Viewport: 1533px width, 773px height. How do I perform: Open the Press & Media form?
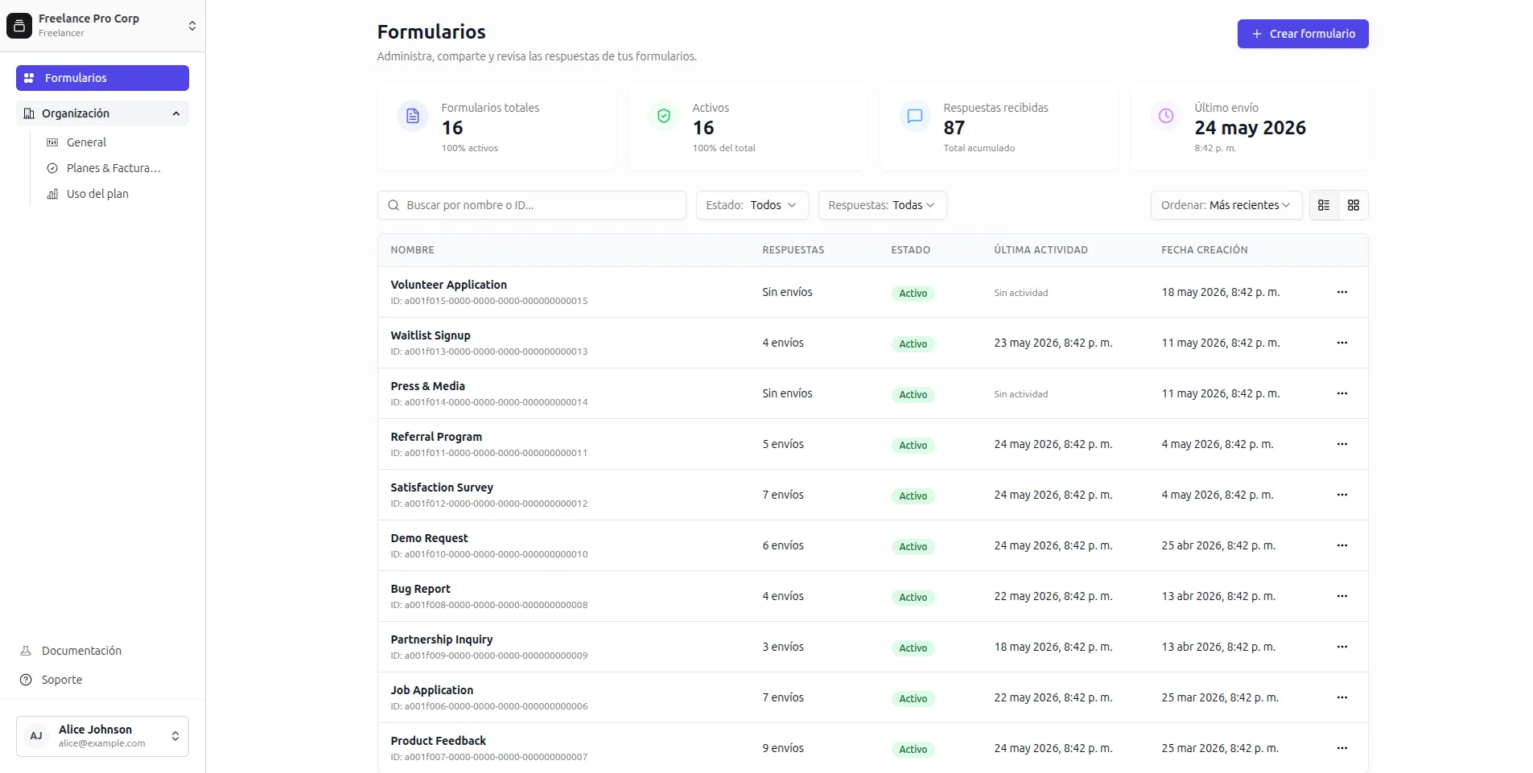point(427,386)
